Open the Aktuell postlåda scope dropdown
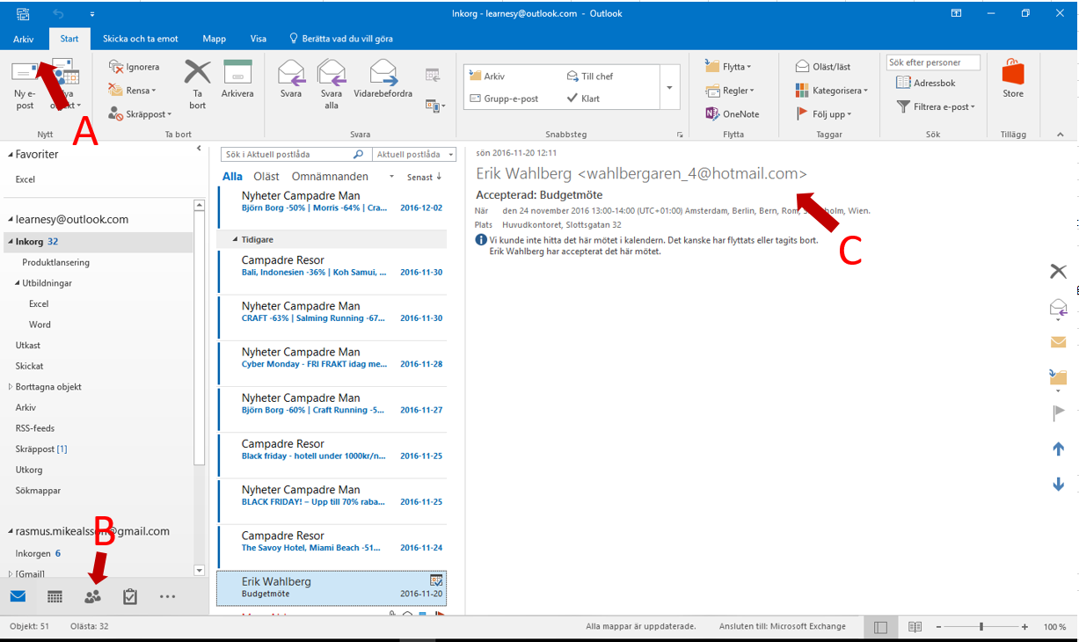 (414, 154)
